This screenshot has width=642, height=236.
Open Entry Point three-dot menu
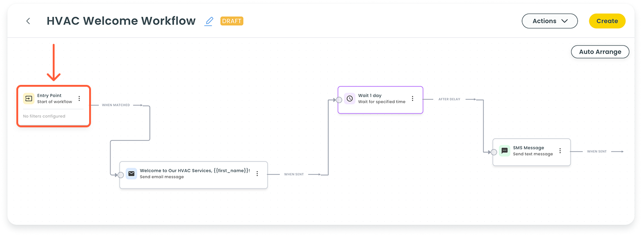click(79, 98)
